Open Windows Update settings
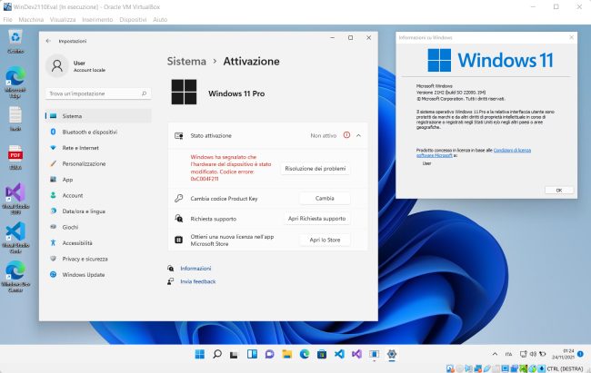The width and height of the screenshot is (591, 373). point(98,275)
